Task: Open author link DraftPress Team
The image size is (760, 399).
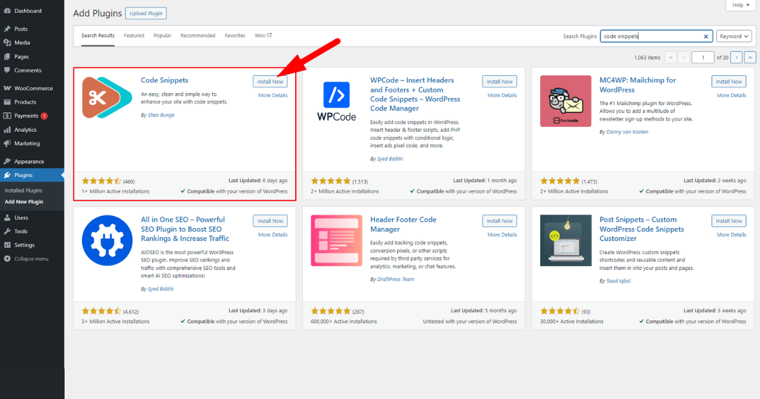Action: tap(395, 279)
